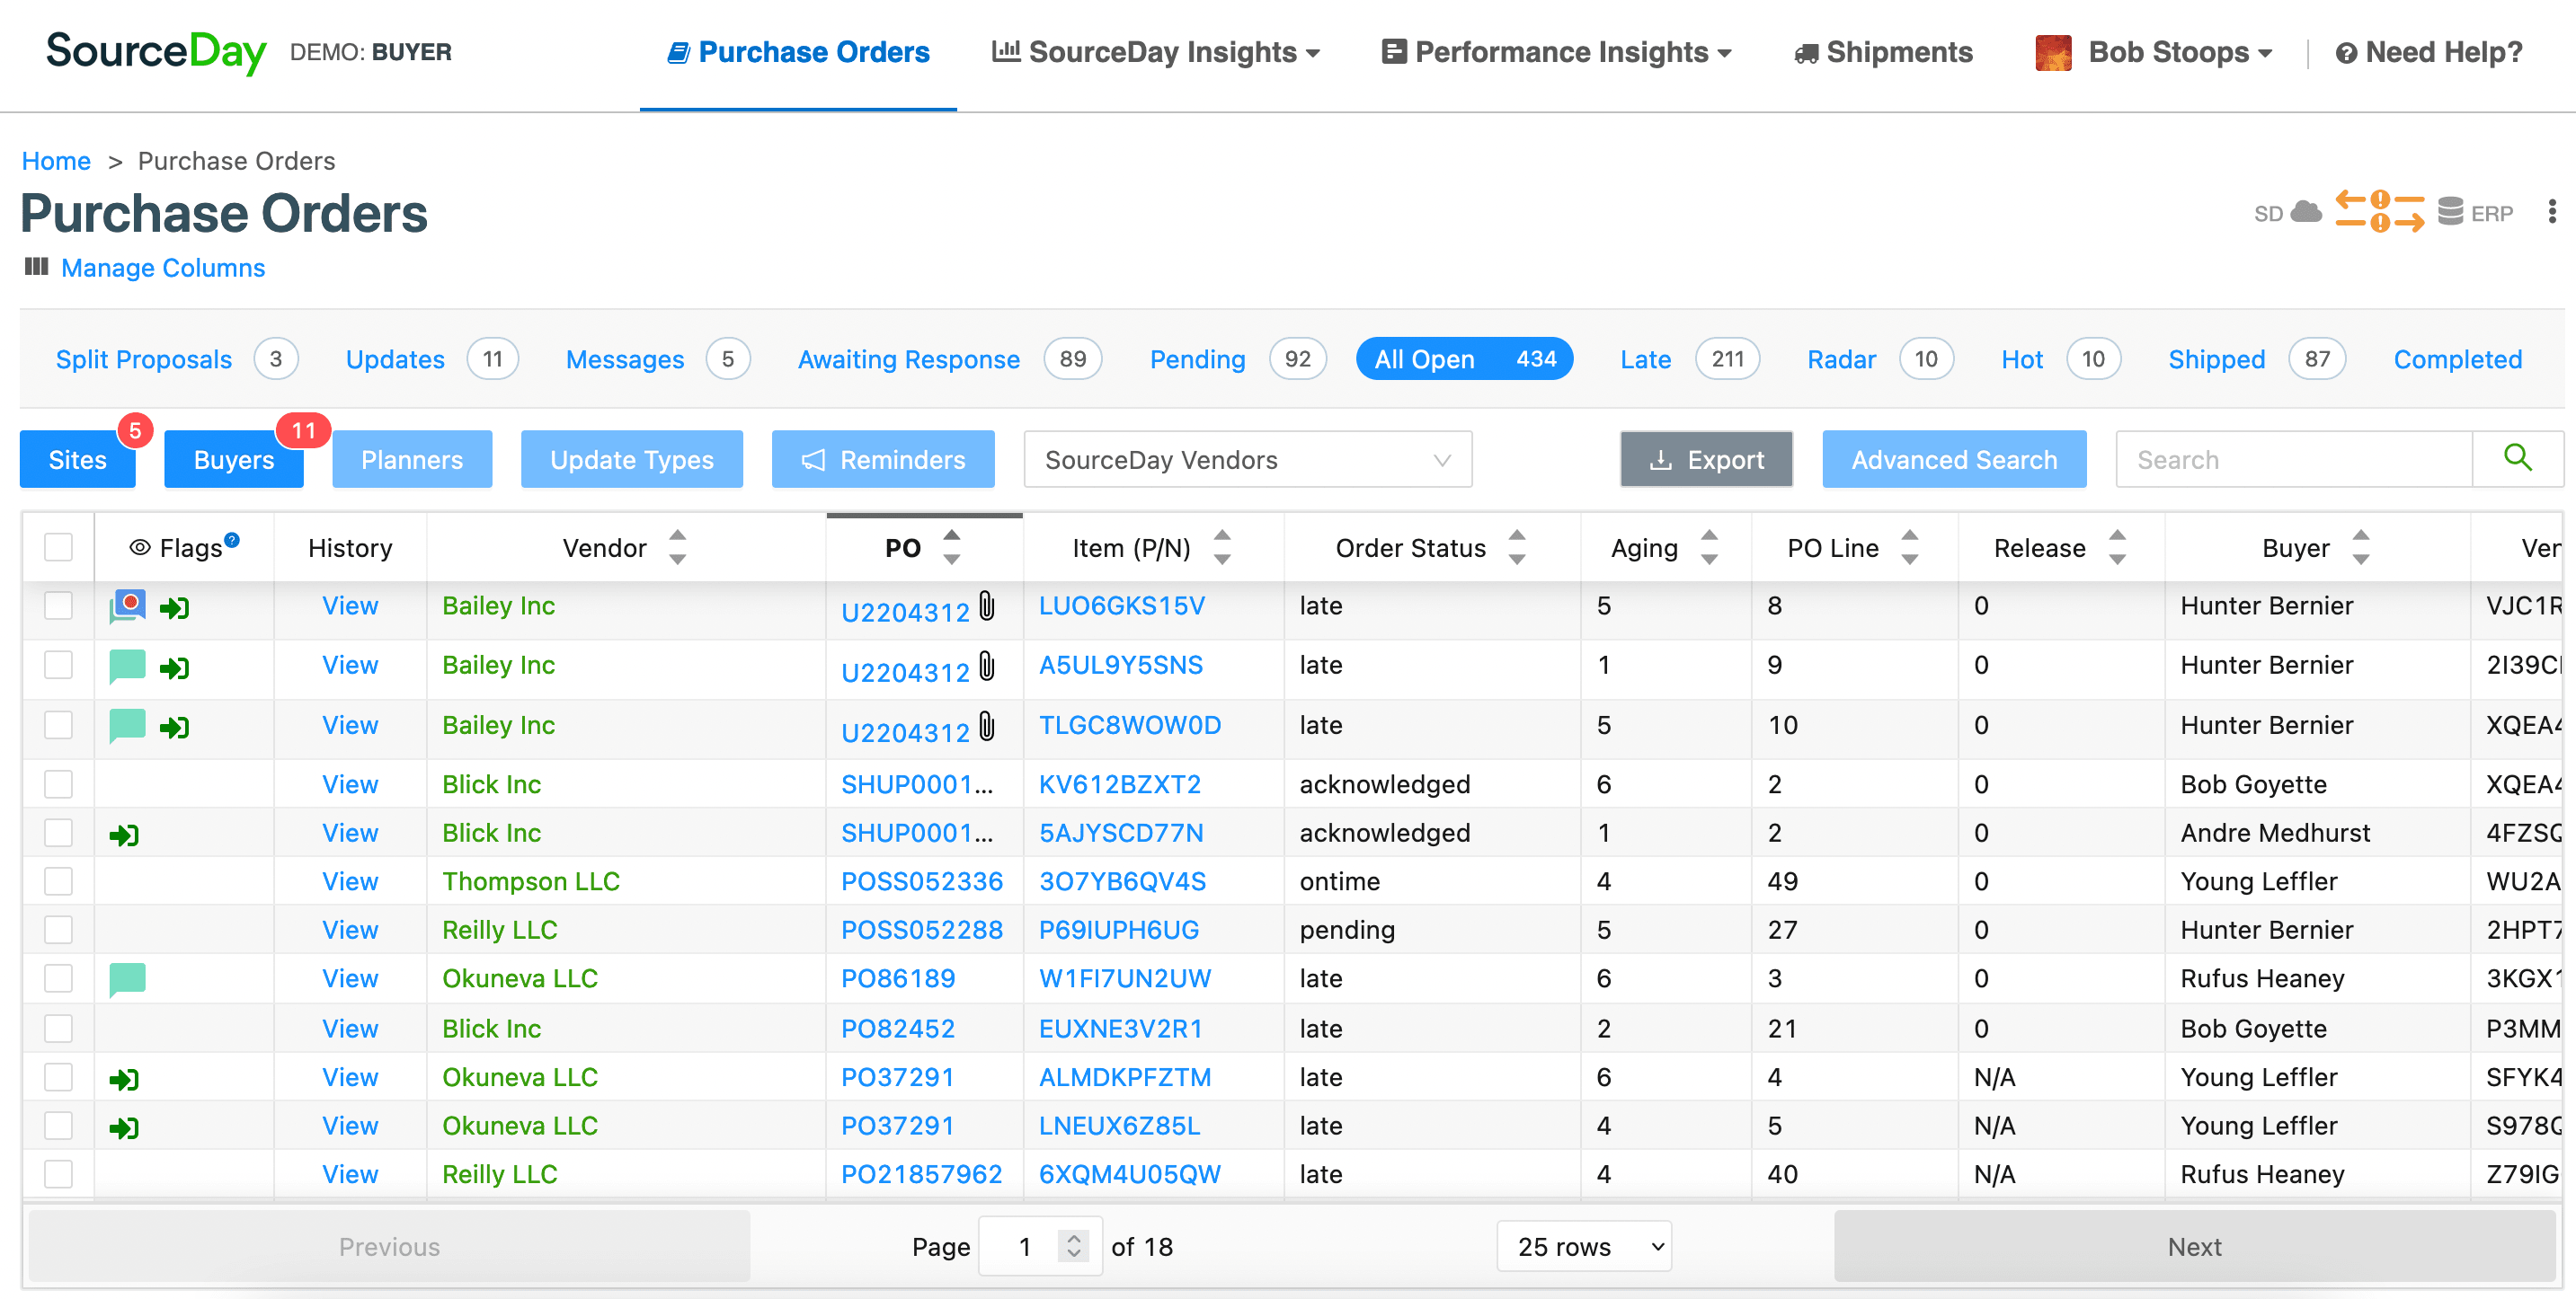Open the Purchase Orders nav tab
Viewport: 2576px width, 1299px height.
(798, 52)
